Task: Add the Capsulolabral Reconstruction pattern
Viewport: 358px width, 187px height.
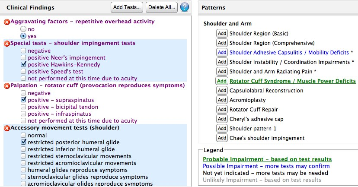Action: [222, 91]
